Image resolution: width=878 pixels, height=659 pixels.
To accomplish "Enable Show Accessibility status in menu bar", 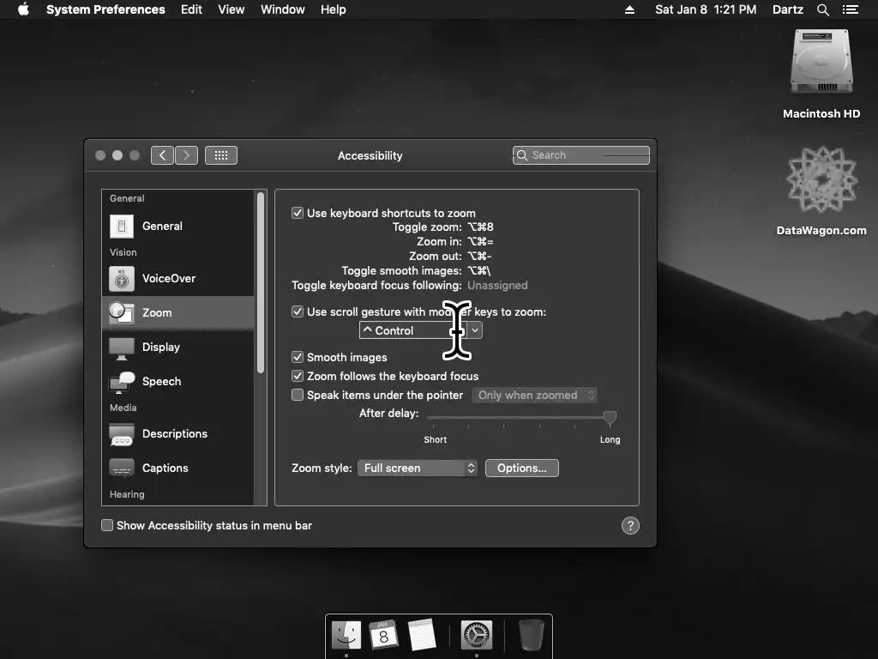I will click(107, 526).
